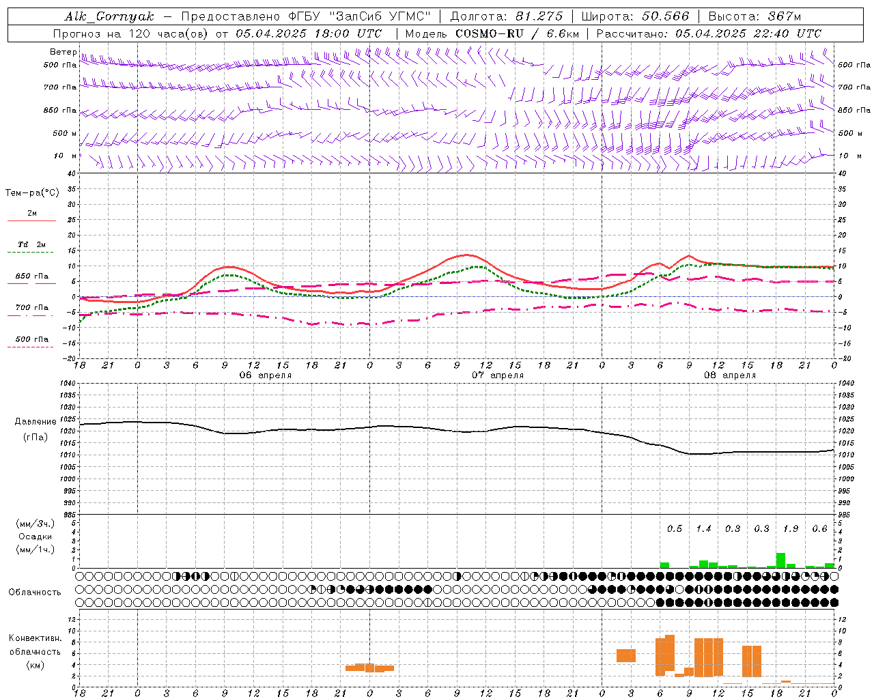874x699 pixels.
Task: Click the 'Осадки' precipitation label
Action: click(x=36, y=537)
